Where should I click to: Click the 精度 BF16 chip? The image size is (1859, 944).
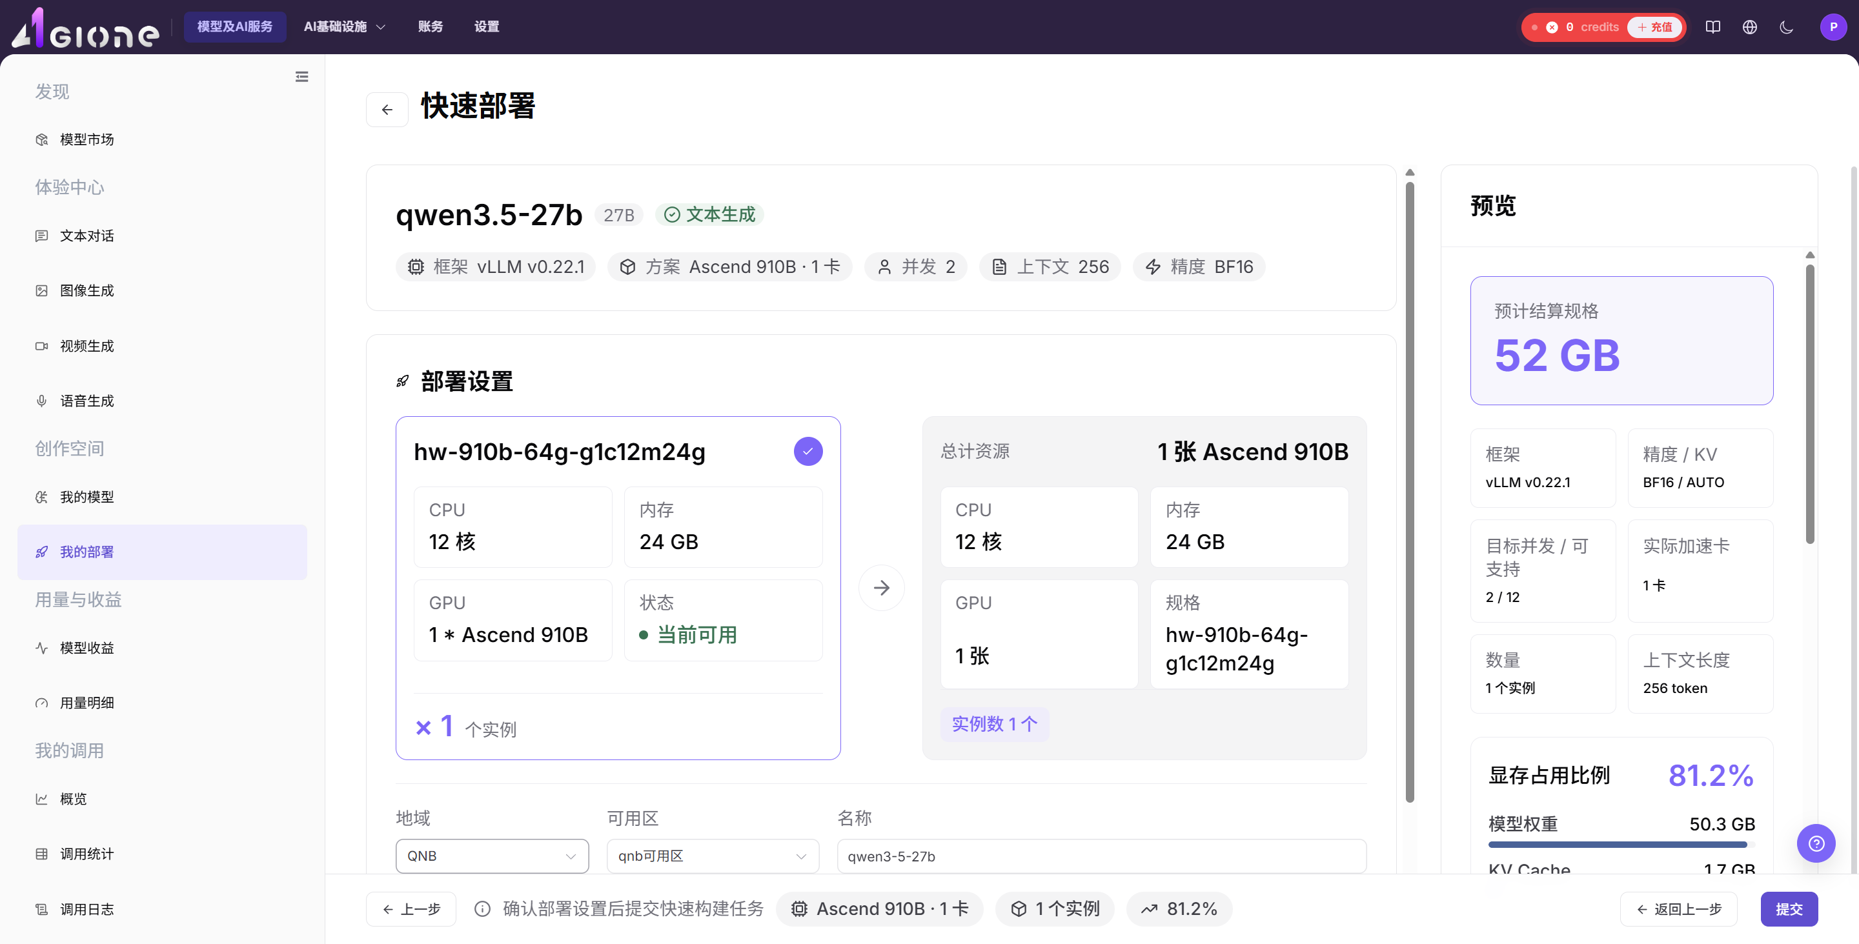tap(1199, 267)
